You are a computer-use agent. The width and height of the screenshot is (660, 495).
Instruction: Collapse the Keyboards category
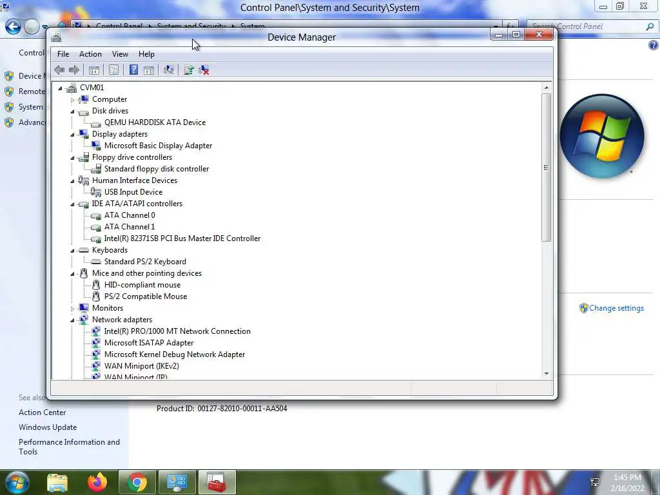coord(72,251)
